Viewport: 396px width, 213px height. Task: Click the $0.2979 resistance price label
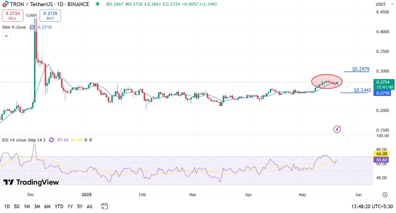(x=361, y=69)
